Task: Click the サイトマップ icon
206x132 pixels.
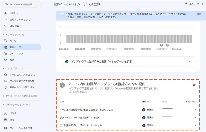Action: tap(6, 53)
